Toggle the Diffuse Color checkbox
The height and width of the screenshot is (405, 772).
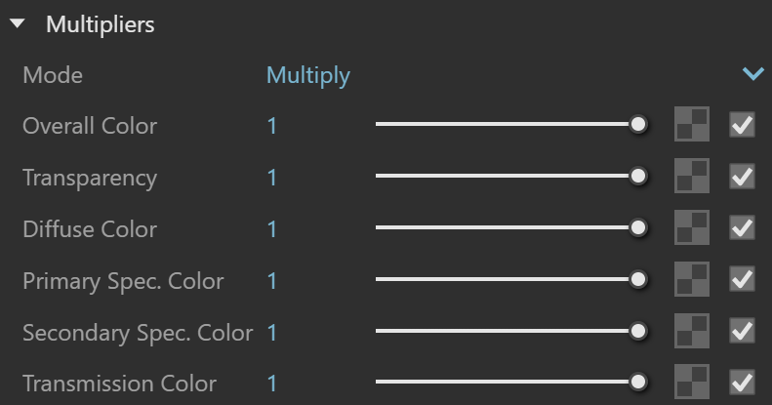tap(742, 227)
